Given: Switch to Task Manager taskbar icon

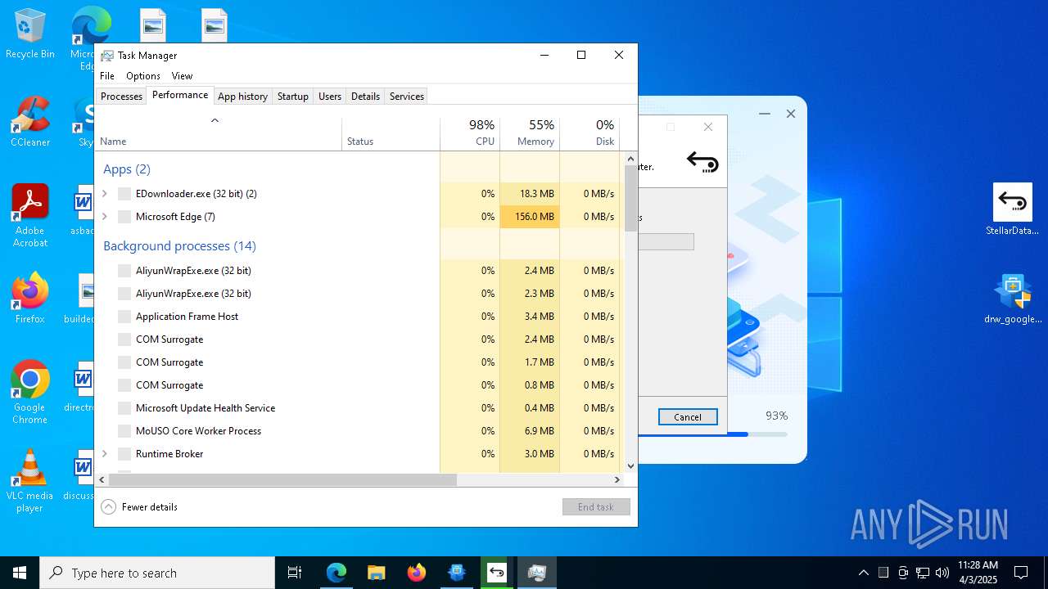Looking at the screenshot, I should [537, 573].
